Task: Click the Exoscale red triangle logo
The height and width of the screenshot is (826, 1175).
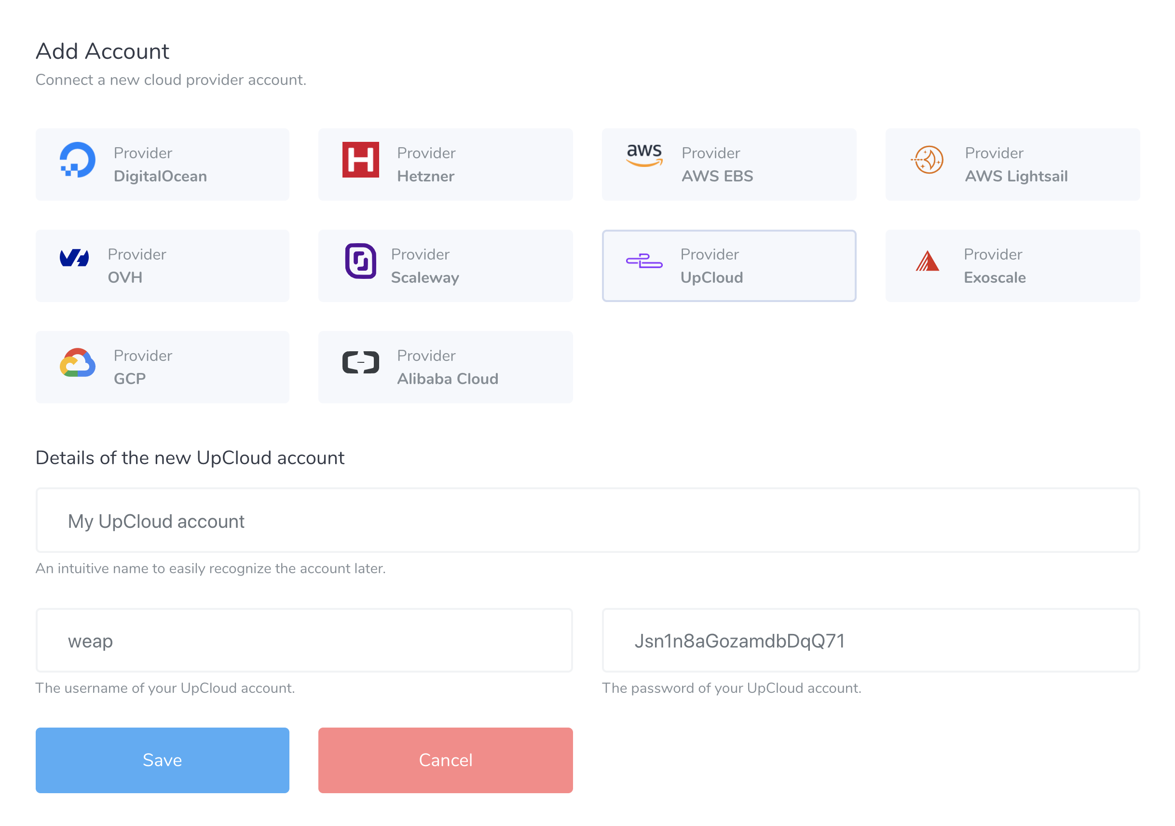Action: click(x=927, y=261)
